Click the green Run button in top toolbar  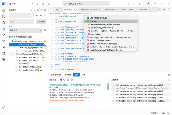38,4
